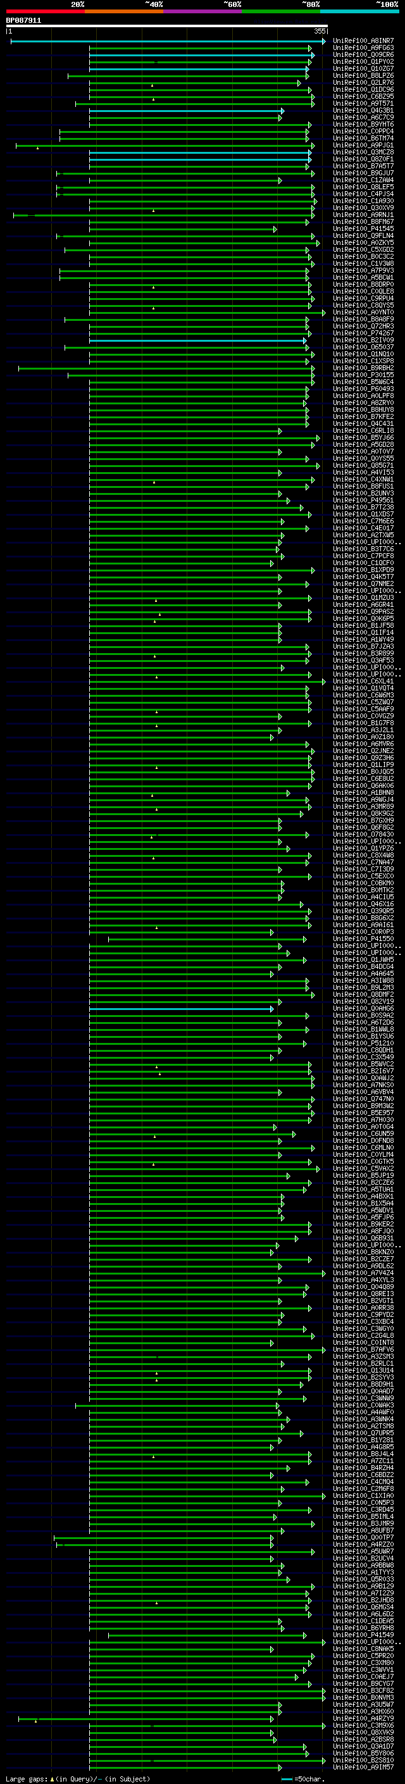405x1784 pixels.
Task: Click the UniRef100_B1G7F8 entry
Action: (363, 723)
